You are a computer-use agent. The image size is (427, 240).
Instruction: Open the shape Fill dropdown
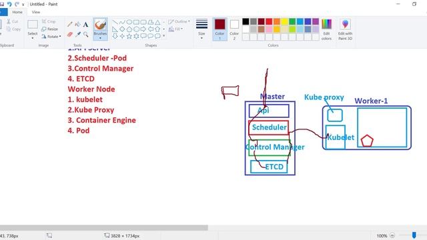point(175,29)
